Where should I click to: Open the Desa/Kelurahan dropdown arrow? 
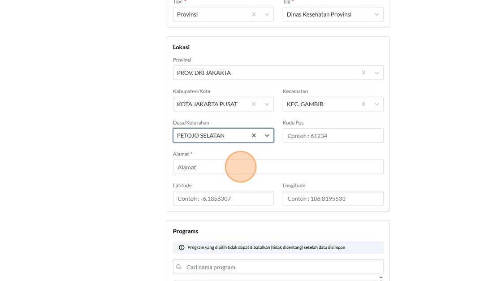pyautogui.click(x=267, y=135)
